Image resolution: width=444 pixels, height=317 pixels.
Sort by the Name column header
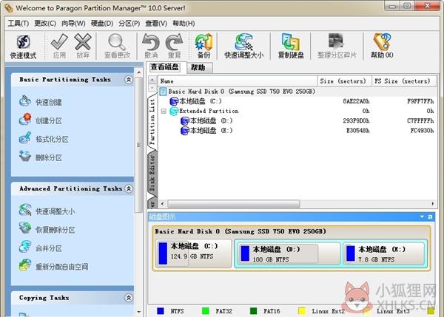coord(238,81)
